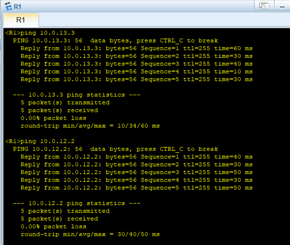Screen dimensions: 290x245
Task: Click '5 packet(s) received' under 10.0.12.2 statistics
Action: click(x=59, y=219)
